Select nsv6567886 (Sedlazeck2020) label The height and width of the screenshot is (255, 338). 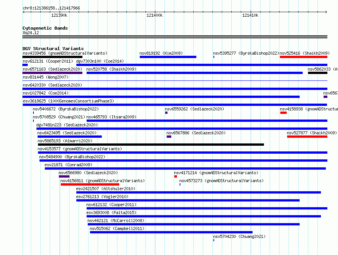tap(196, 133)
